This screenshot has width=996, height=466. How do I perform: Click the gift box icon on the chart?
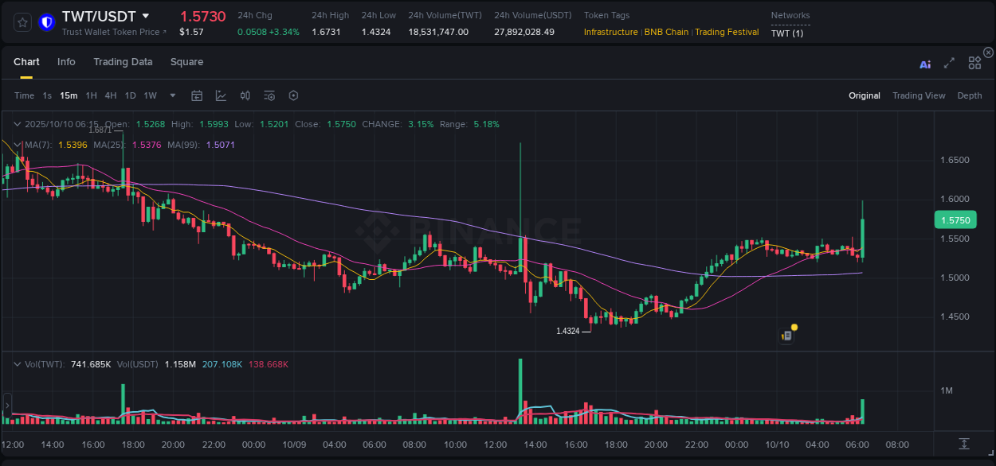click(786, 335)
